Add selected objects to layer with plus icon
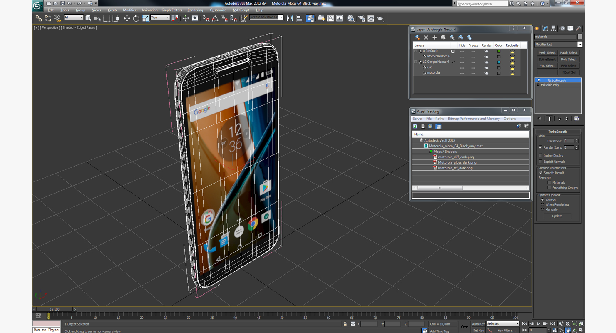The width and height of the screenshot is (616, 333). (435, 37)
